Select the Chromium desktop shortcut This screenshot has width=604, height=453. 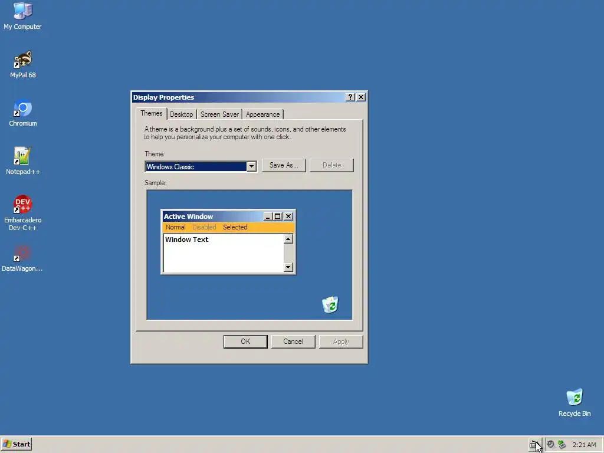click(23, 113)
